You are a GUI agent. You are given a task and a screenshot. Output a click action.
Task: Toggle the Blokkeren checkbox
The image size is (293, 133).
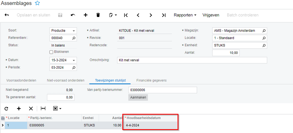tap(51, 52)
